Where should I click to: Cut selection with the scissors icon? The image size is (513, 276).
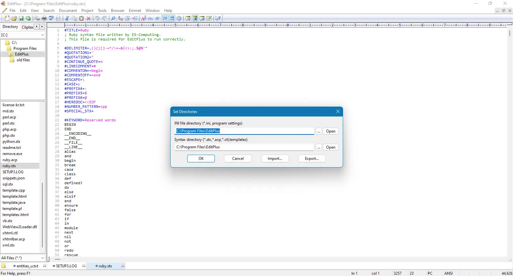point(67,18)
